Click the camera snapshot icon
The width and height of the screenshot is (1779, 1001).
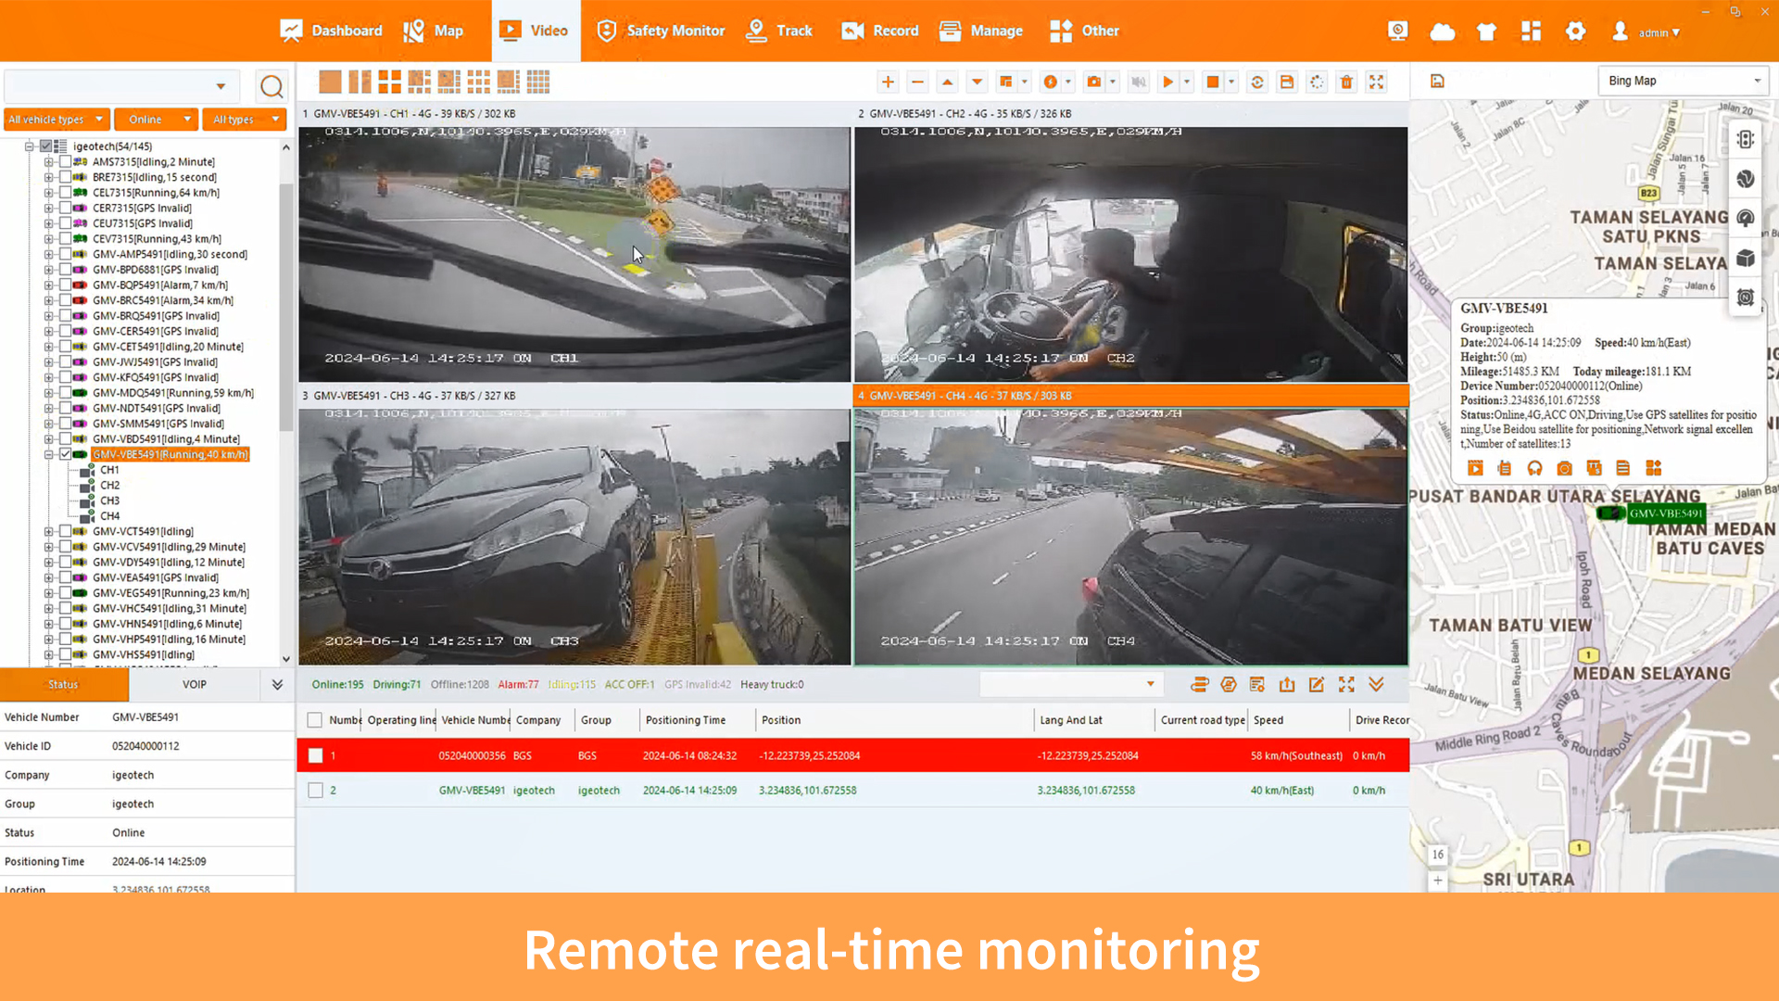coord(1094,82)
